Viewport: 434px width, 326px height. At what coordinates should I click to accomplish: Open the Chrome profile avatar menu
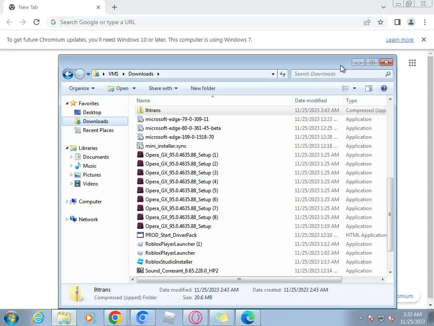tap(411, 22)
